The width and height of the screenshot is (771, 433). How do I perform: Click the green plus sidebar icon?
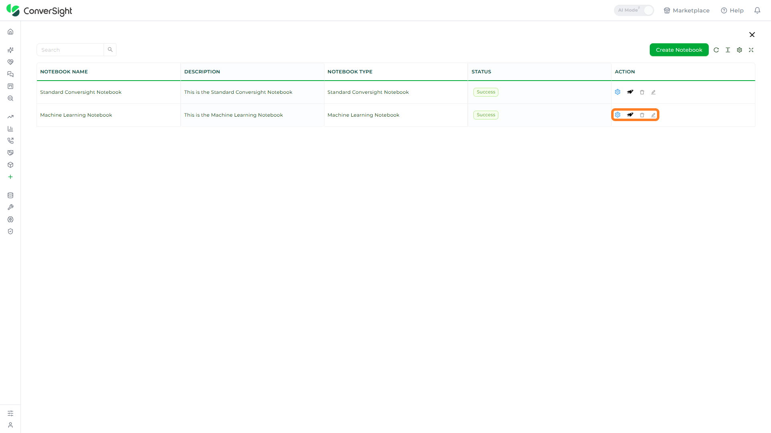tap(10, 177)
